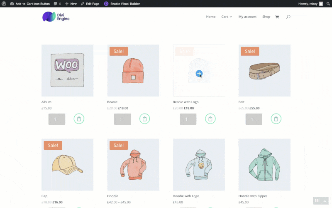332x208 pixels.
Task: Click the Hoodie with Zipper title
Action: pyautogui.click(x=253, y=196)
